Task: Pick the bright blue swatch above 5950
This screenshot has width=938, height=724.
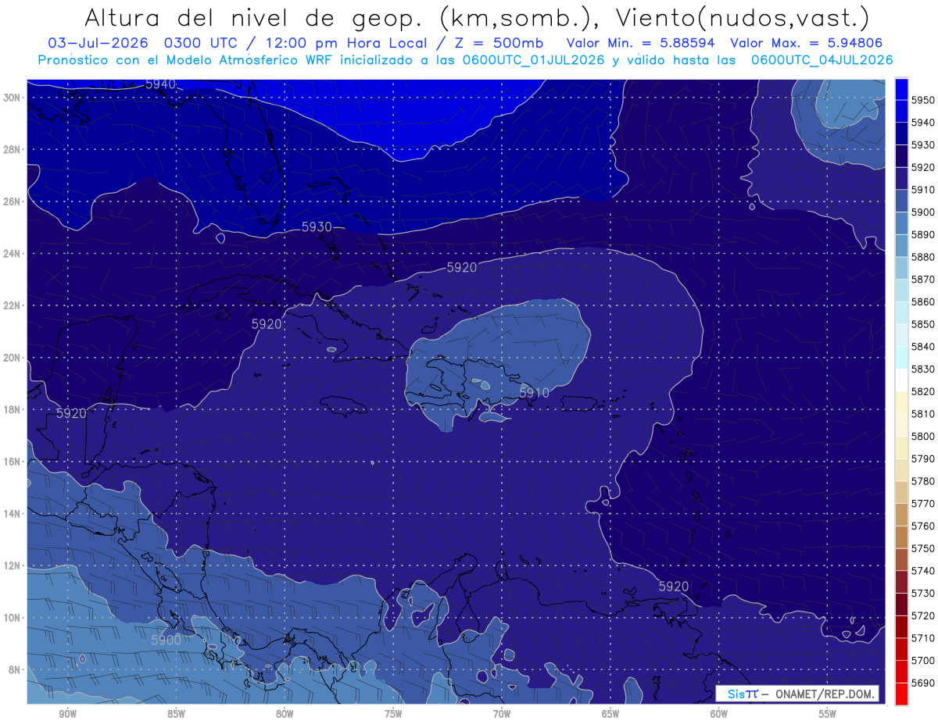Action: tap(901, 89)
